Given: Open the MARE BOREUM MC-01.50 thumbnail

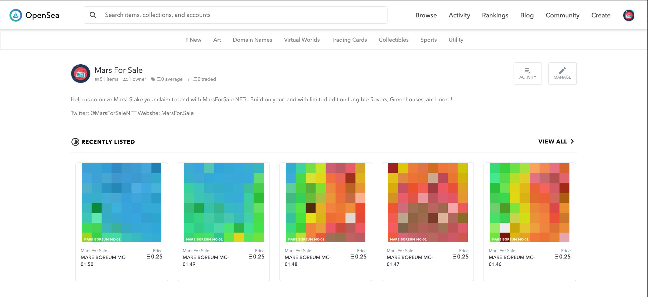Looking at the screenshot, I should point(122,203).
